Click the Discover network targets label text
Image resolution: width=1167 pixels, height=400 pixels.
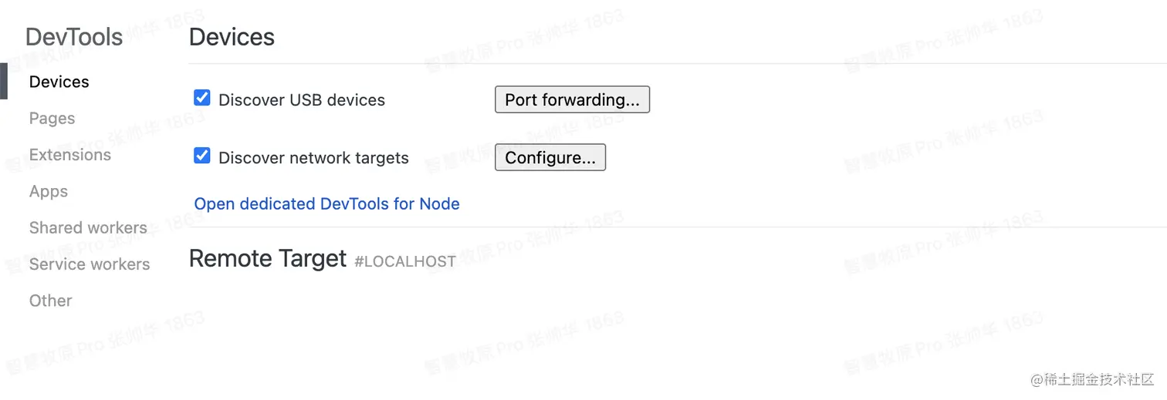point(313,158)
